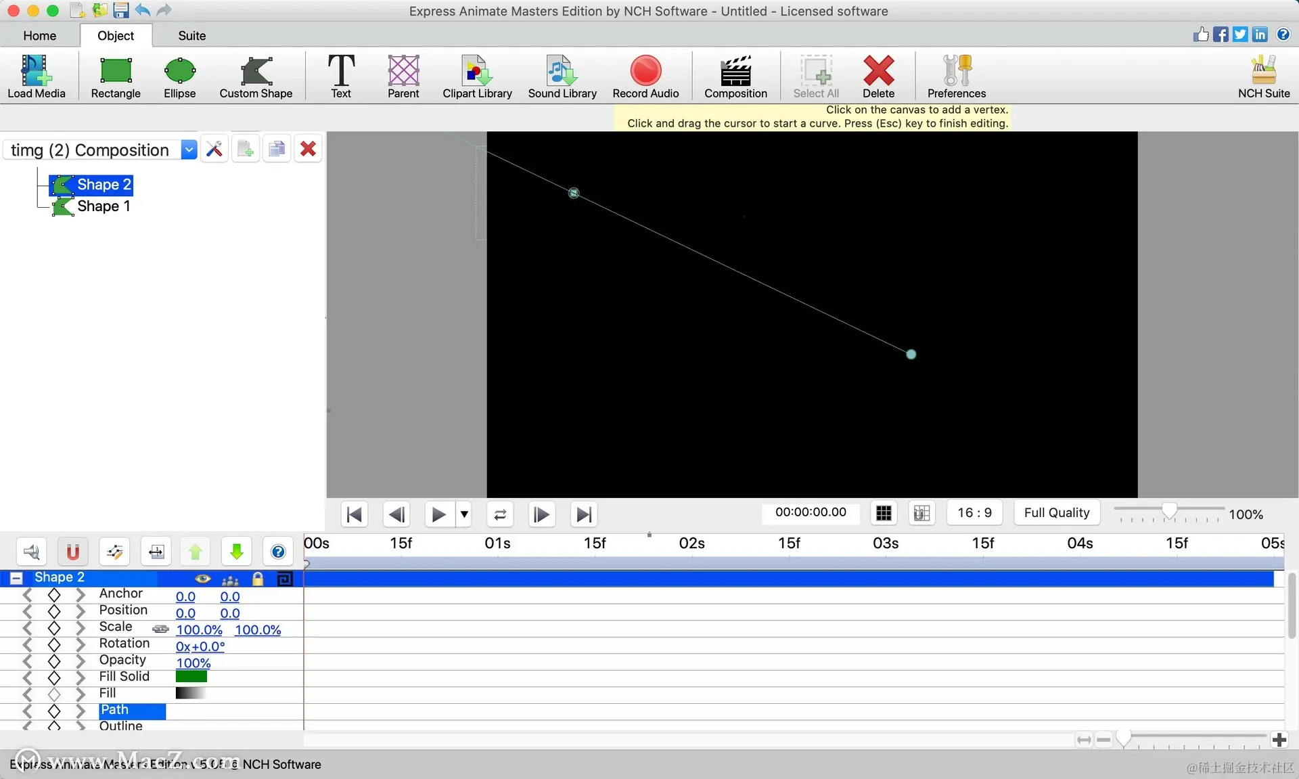The height and width of the screenshot is (779, 1299).
Task: Select Shape 1 in the tree
Action: tap(104, 206)
